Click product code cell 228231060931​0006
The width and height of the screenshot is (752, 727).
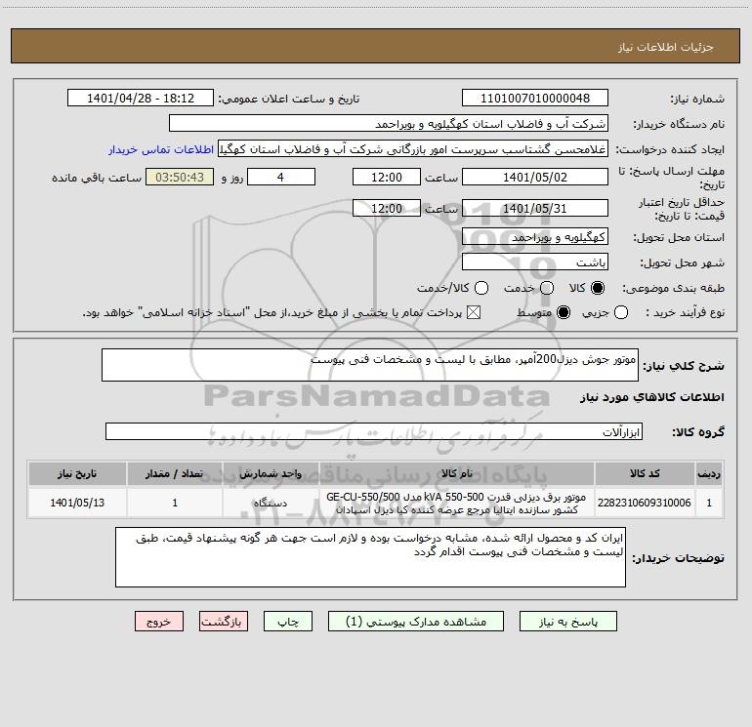point(645,503)
